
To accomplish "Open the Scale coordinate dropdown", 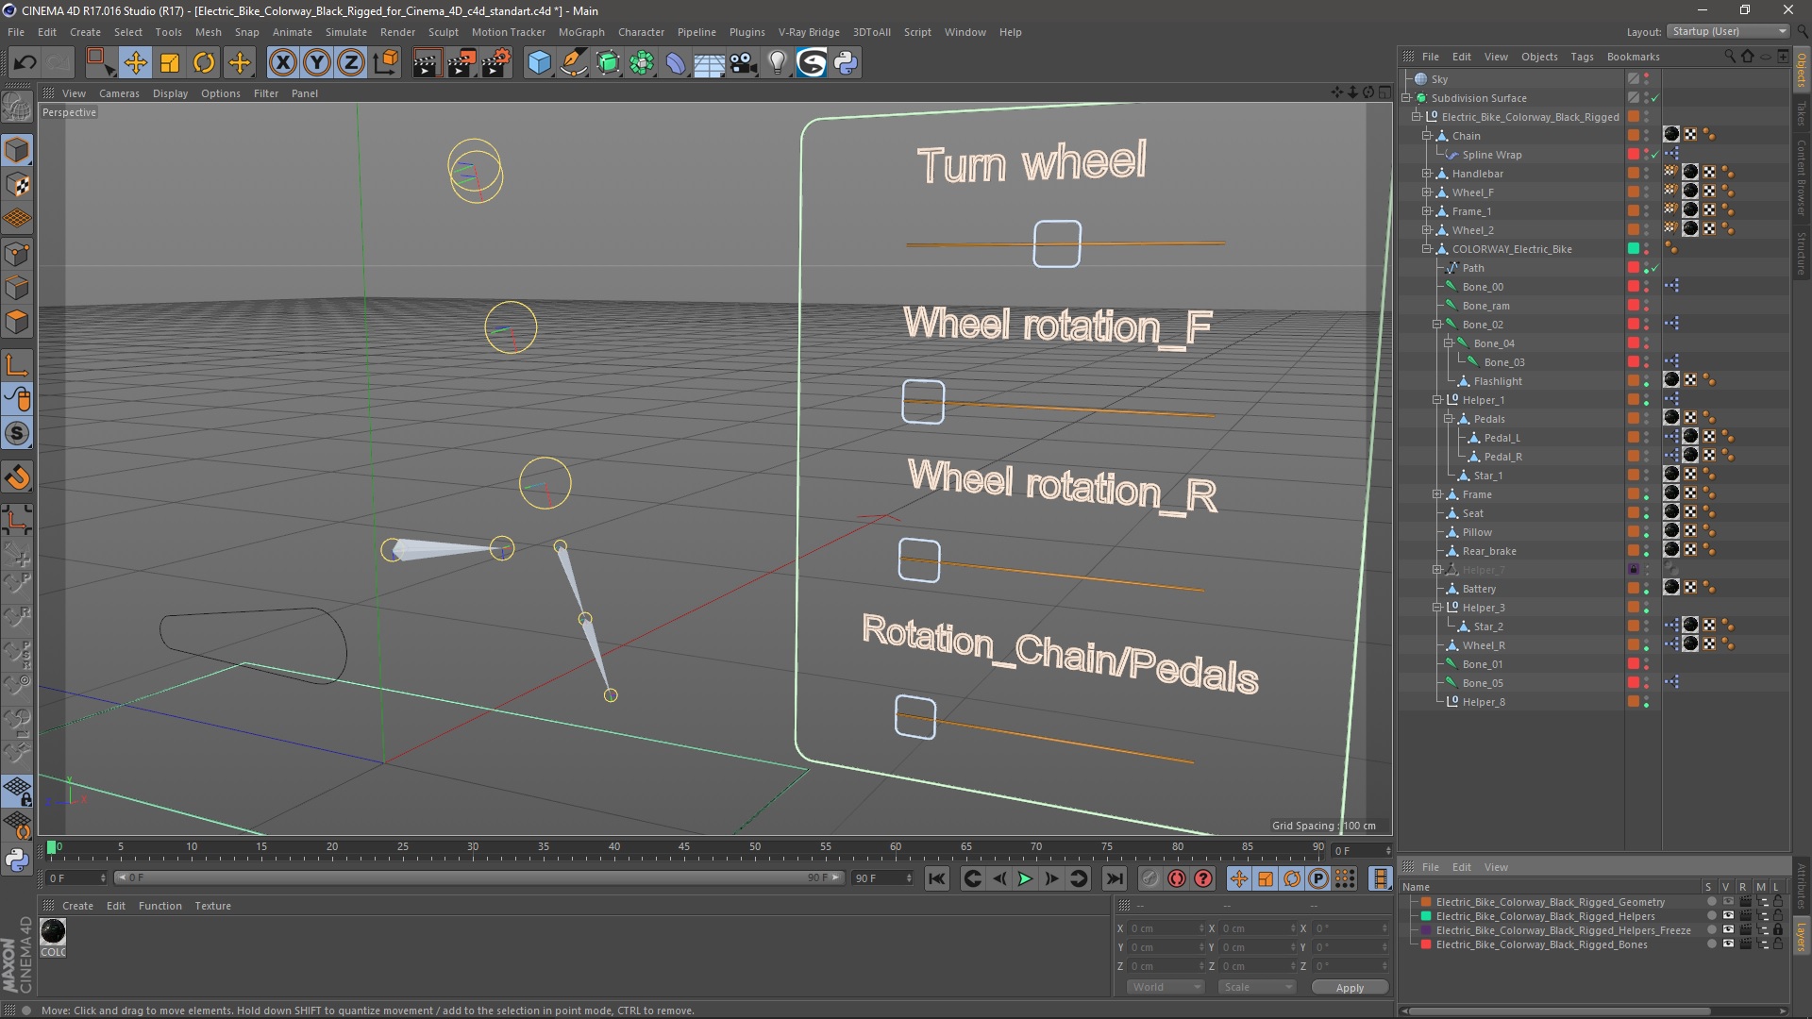I will point(1257,987).
